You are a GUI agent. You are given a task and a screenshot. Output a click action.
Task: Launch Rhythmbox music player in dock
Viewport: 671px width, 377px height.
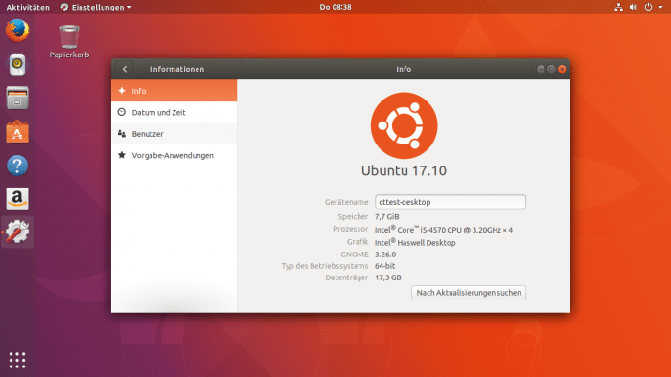[17, 64]
